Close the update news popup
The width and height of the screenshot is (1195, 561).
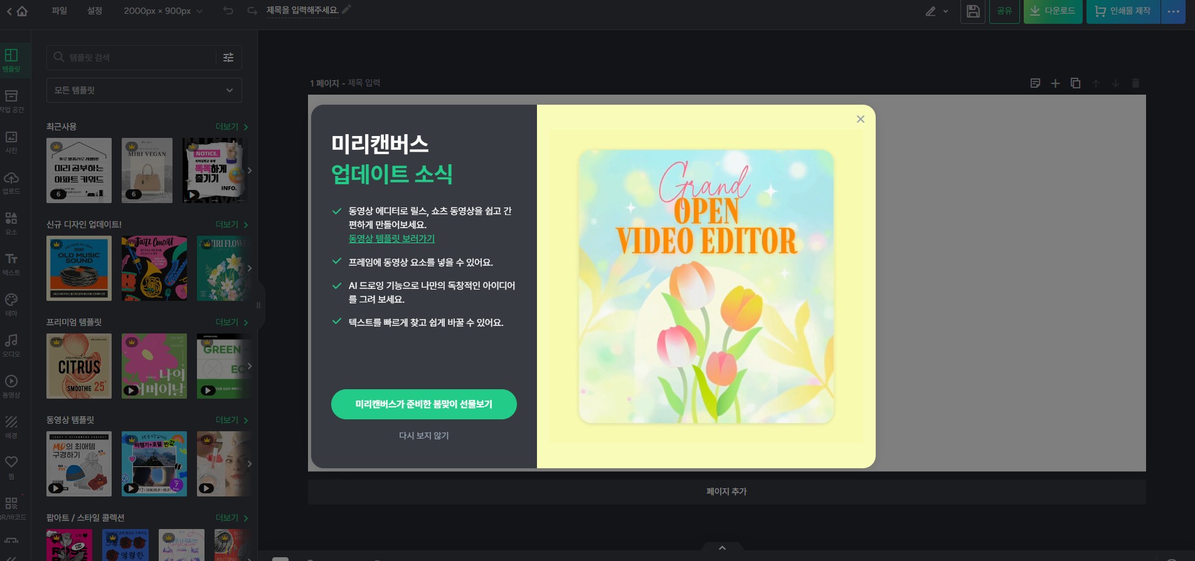[861, 119]
